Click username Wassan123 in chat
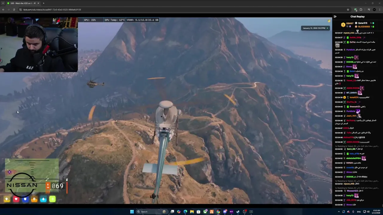The width and height of the screenshot is (383, 215). coord(352,191)
